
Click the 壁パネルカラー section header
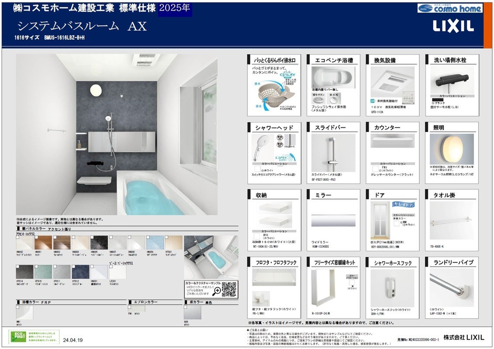click(x=31, y=229)
